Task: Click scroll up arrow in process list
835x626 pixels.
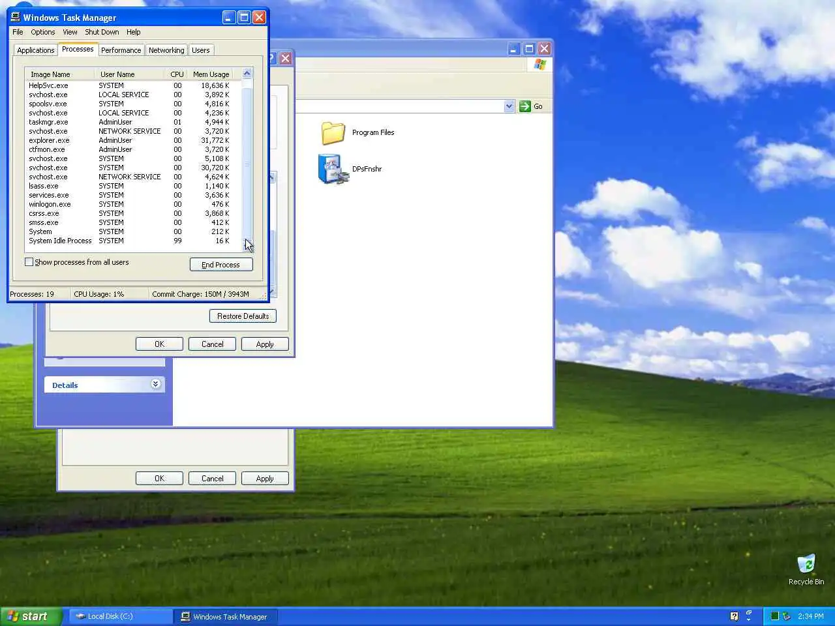Action: coord(247,74)
